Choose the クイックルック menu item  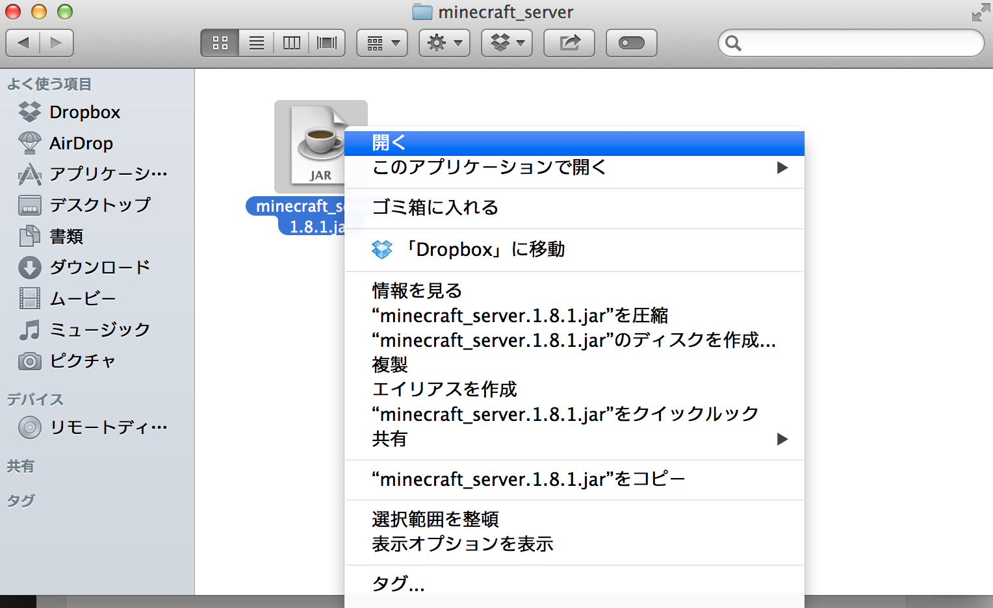[x=574, y=414]
